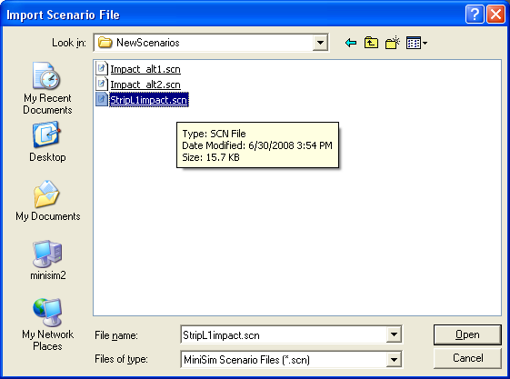Image resolution: width=510 pixels, height=379 pixels.
Task: Click the Impact_alt2.scn file icon
Action: point(102,85)
